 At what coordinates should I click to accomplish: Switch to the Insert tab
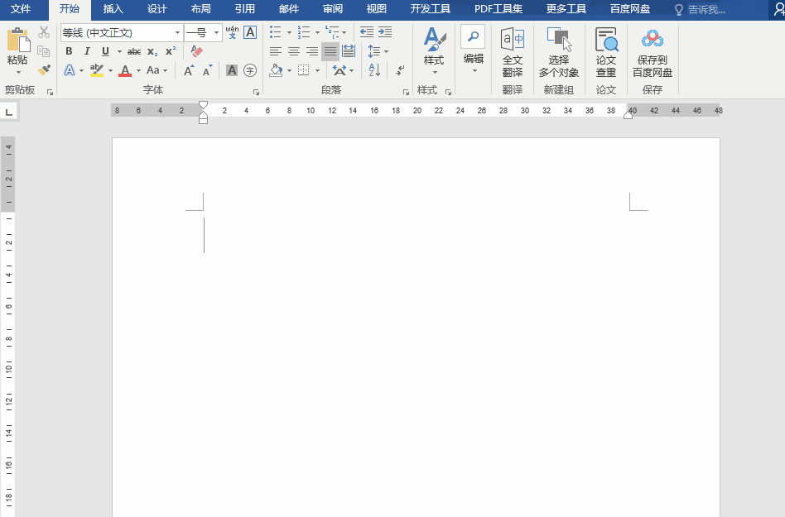point(113,9)
